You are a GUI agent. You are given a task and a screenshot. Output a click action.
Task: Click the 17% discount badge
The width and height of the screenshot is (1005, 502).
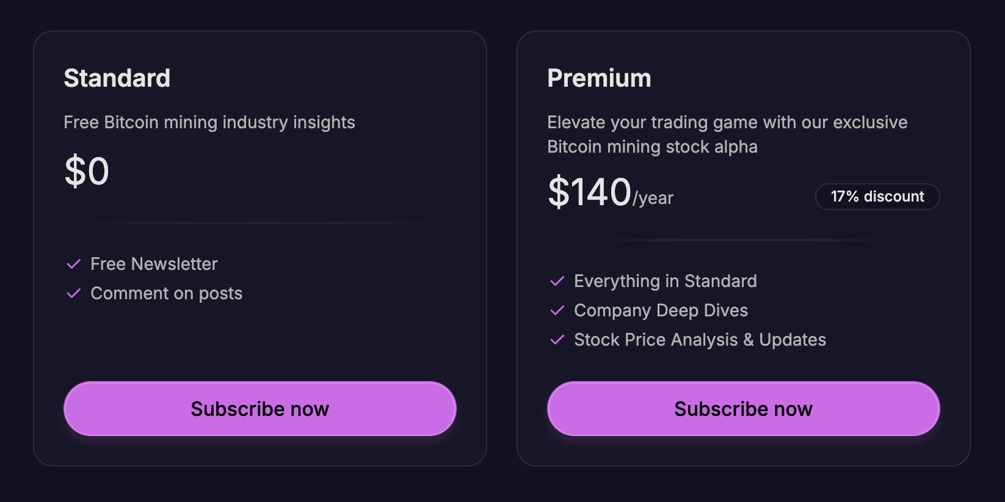[877, 197]
